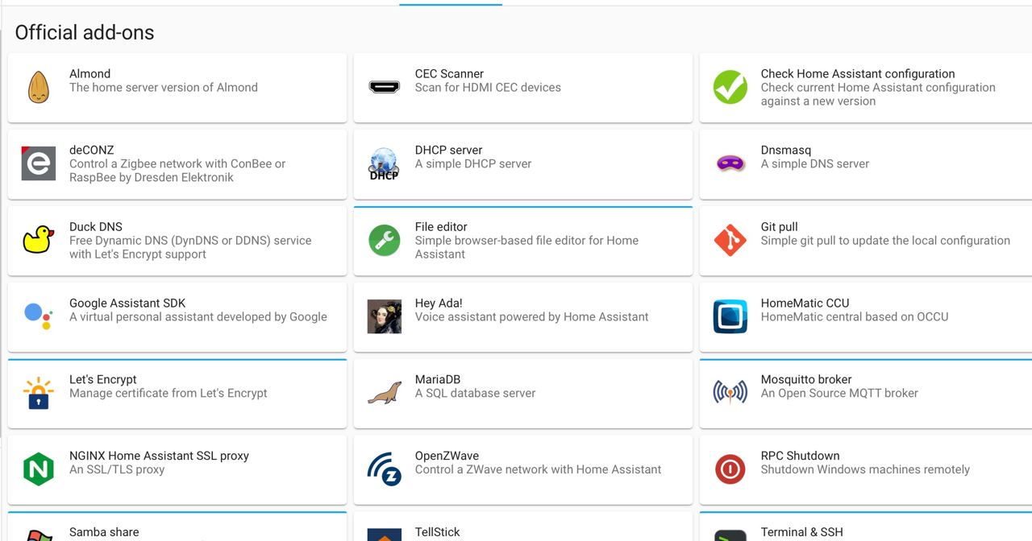
Task: Click 'A simple DNS server' description
Action: 815,163
